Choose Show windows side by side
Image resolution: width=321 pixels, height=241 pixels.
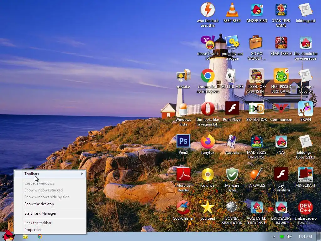point(50,197)
